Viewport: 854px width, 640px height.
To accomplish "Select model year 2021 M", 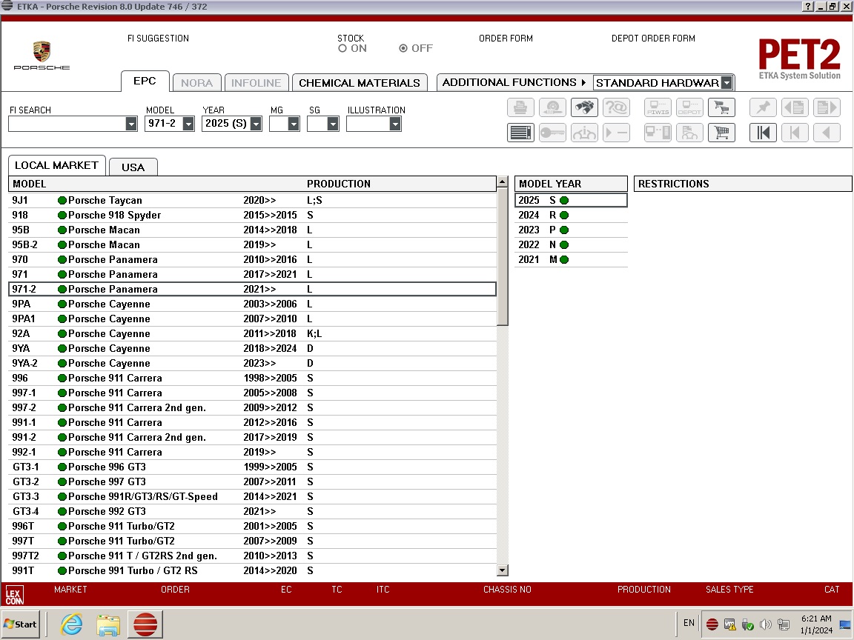I will (x=571, y=259).
